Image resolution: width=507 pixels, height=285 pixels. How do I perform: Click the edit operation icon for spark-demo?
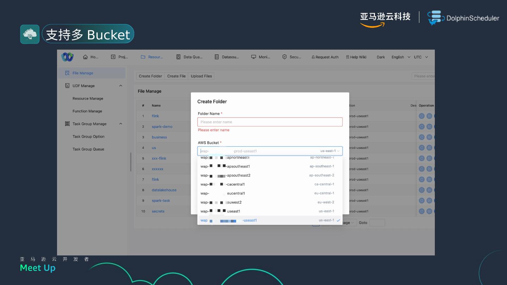pos(429,127)
